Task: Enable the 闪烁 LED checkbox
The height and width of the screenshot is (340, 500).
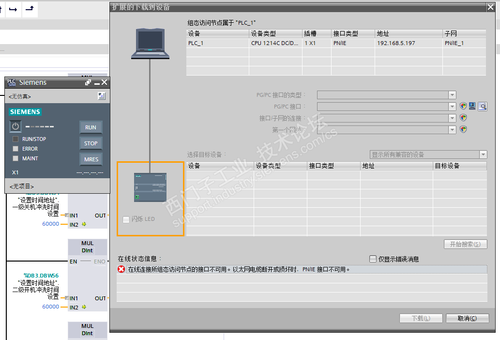Action: tap(126, 219)
